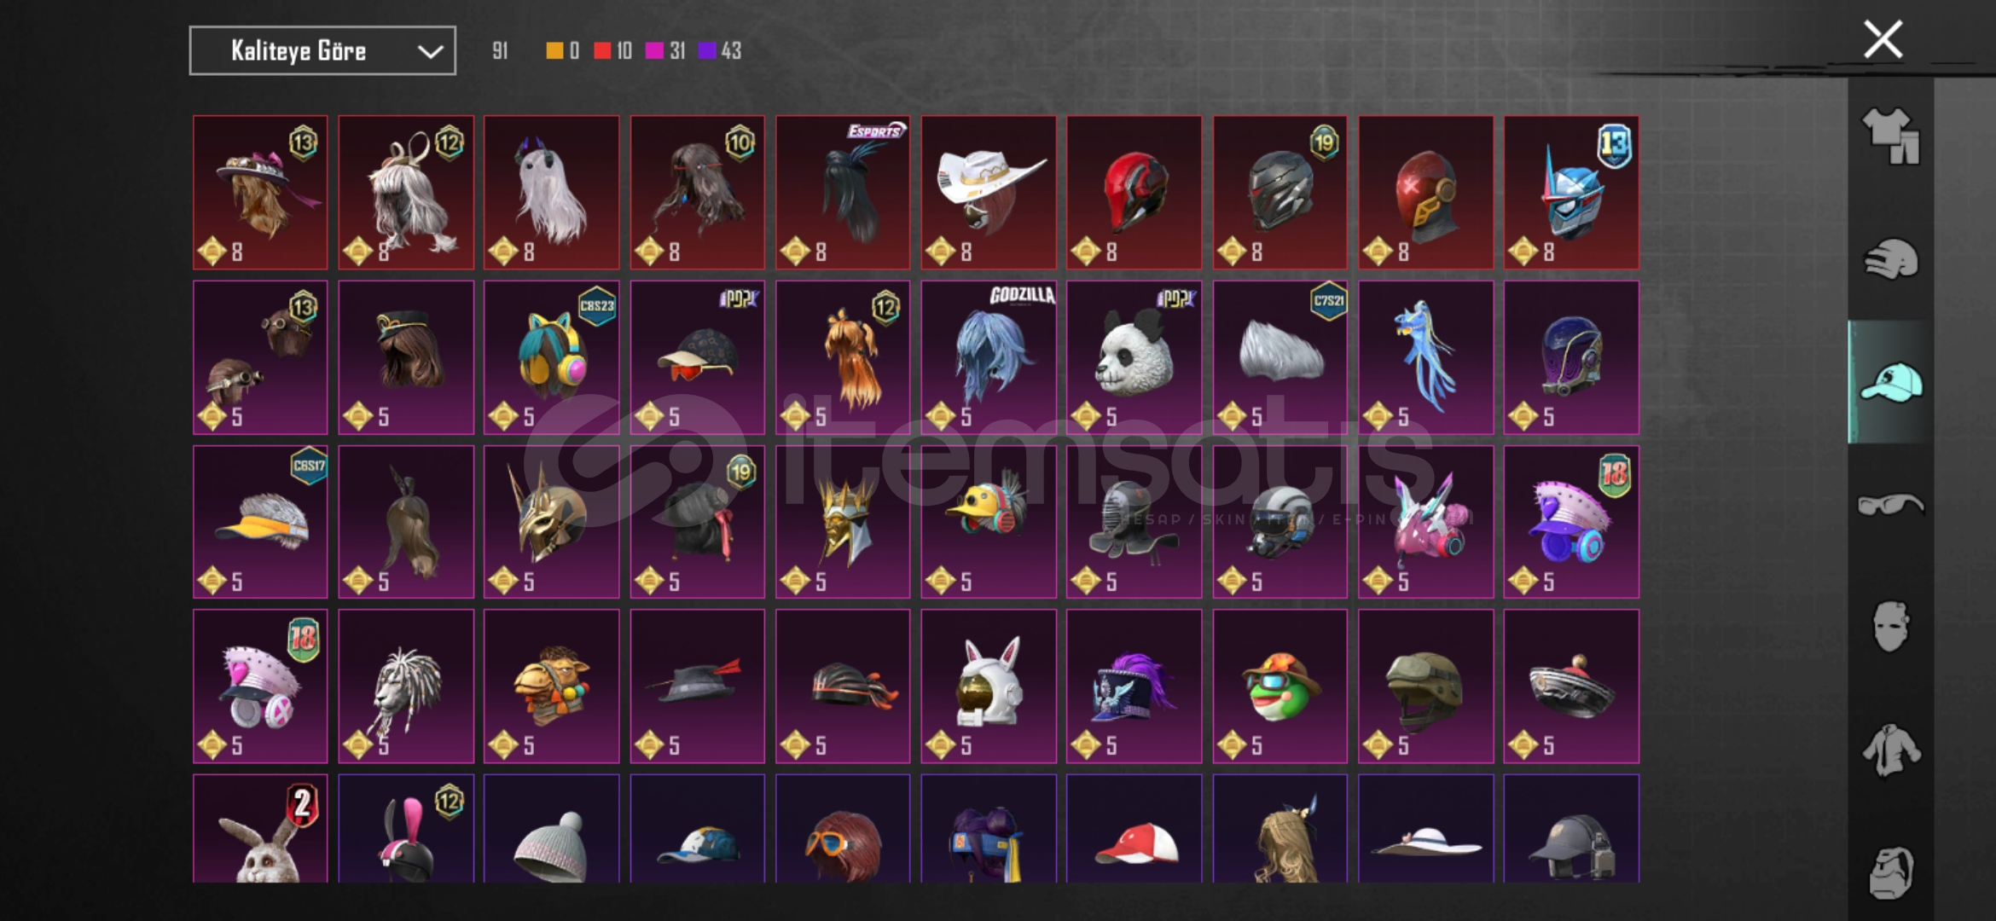The image size is (1996, 921).
Task: Select the helmet category icon
Action: (1890, 259)
